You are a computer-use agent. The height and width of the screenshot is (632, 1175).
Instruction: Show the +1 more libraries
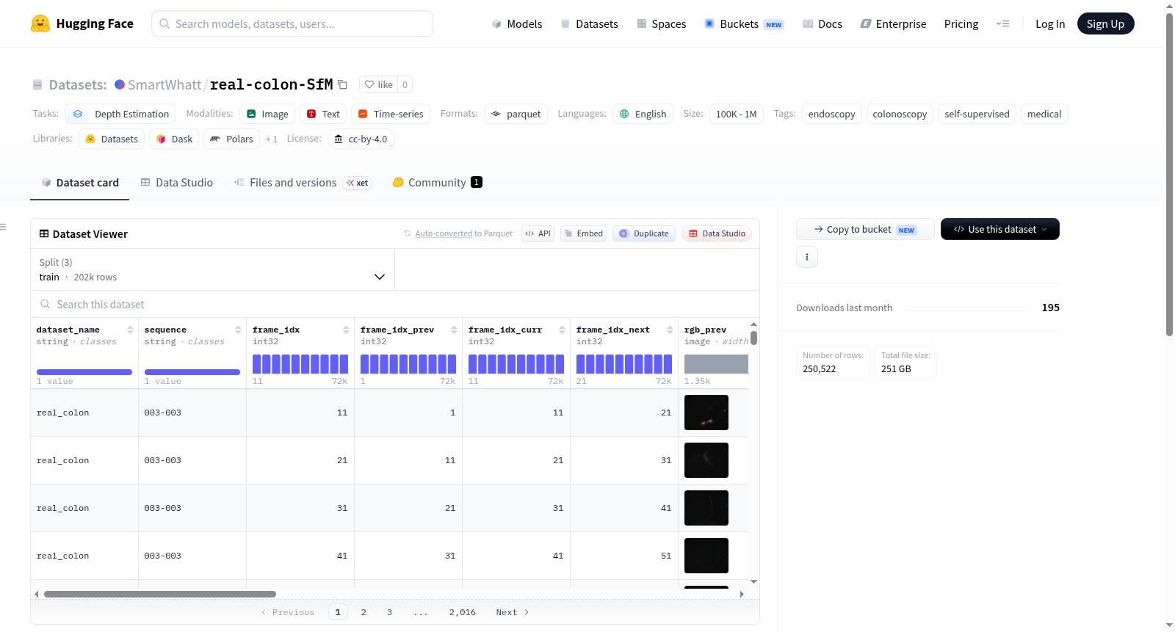coord(272,139)
